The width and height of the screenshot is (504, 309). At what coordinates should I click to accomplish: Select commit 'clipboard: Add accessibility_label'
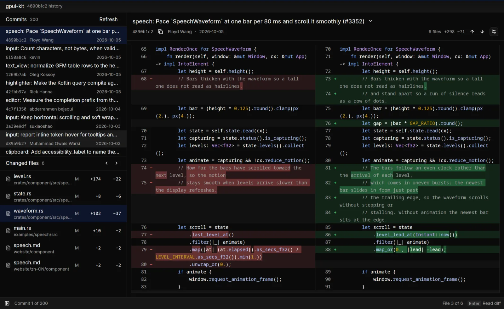point(63,152)
